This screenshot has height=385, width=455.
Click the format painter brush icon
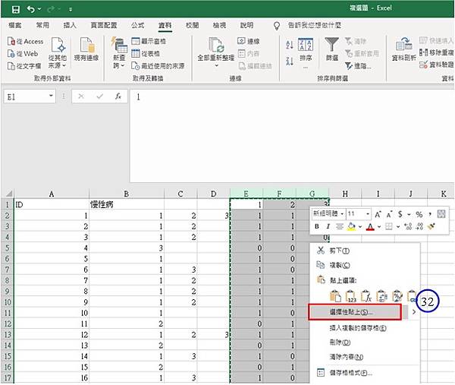coord(431,226)
